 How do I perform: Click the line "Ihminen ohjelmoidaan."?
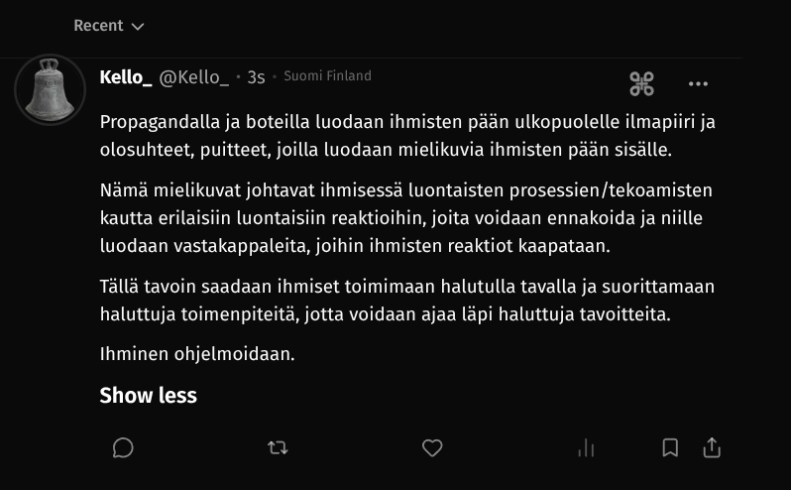(x=197, y=353)
